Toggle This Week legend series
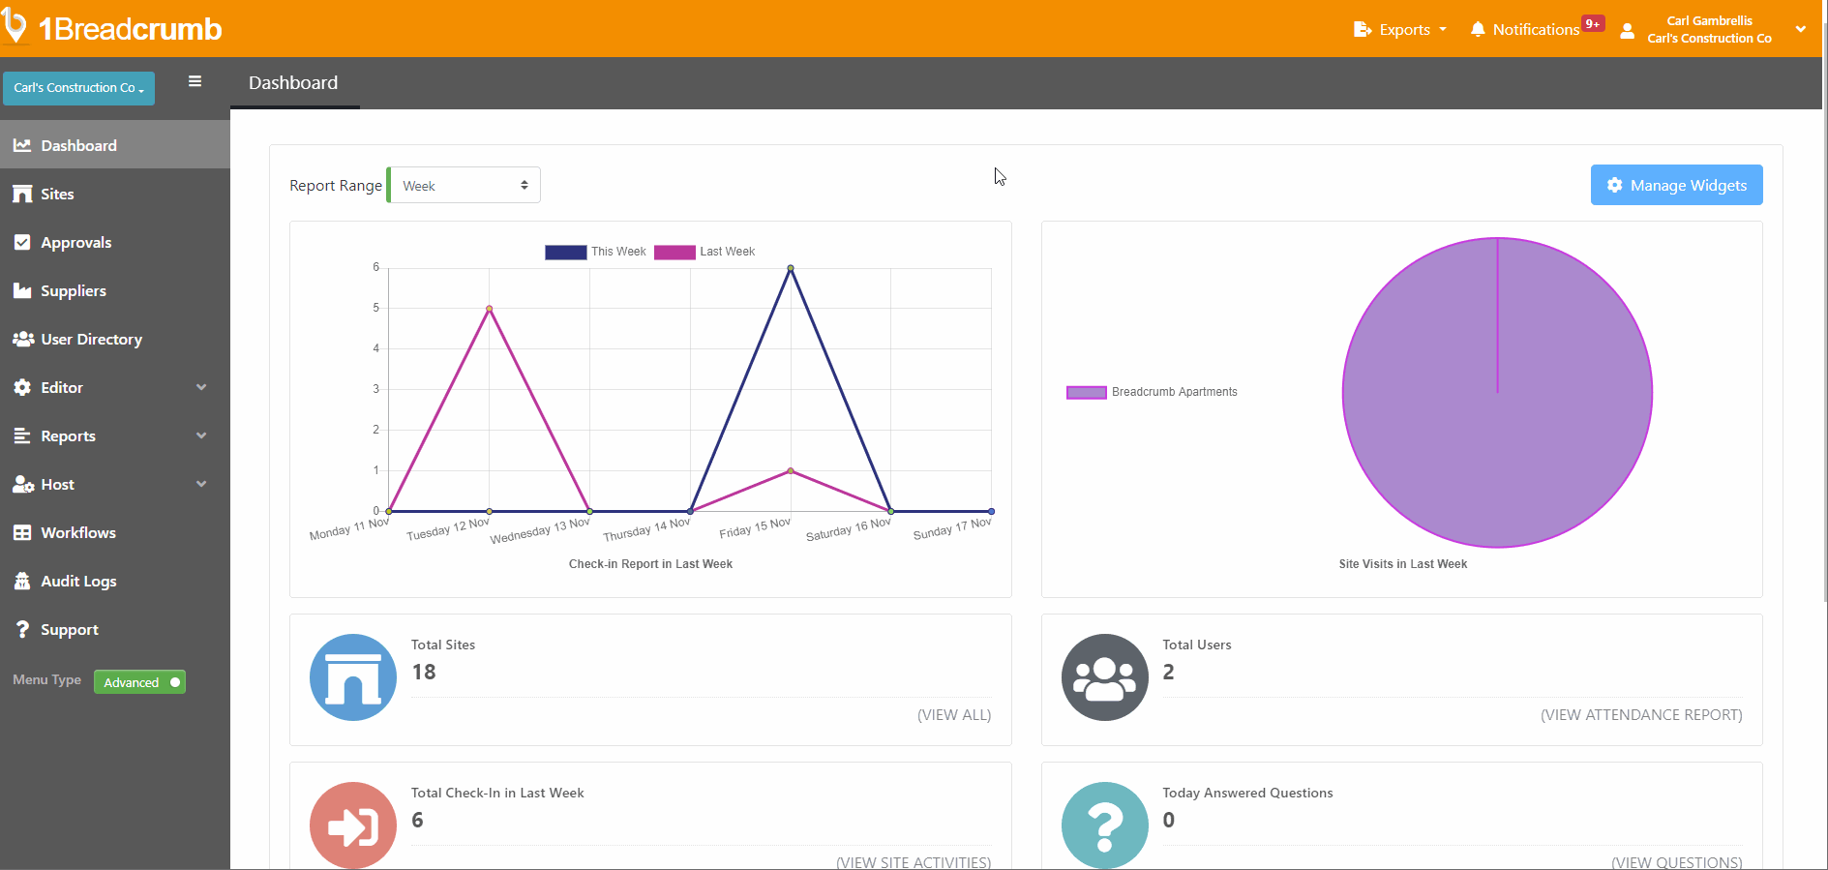Screen dimensions: 1828x870 pos(566,253)
